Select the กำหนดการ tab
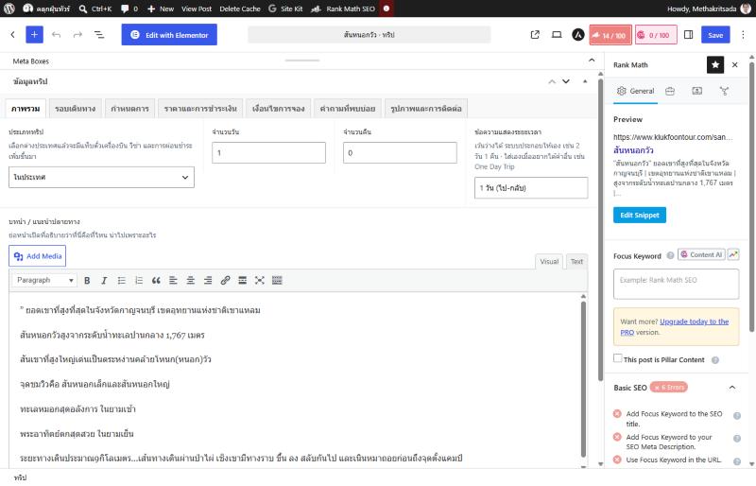756x486 pixels. (x=129, y=109)
